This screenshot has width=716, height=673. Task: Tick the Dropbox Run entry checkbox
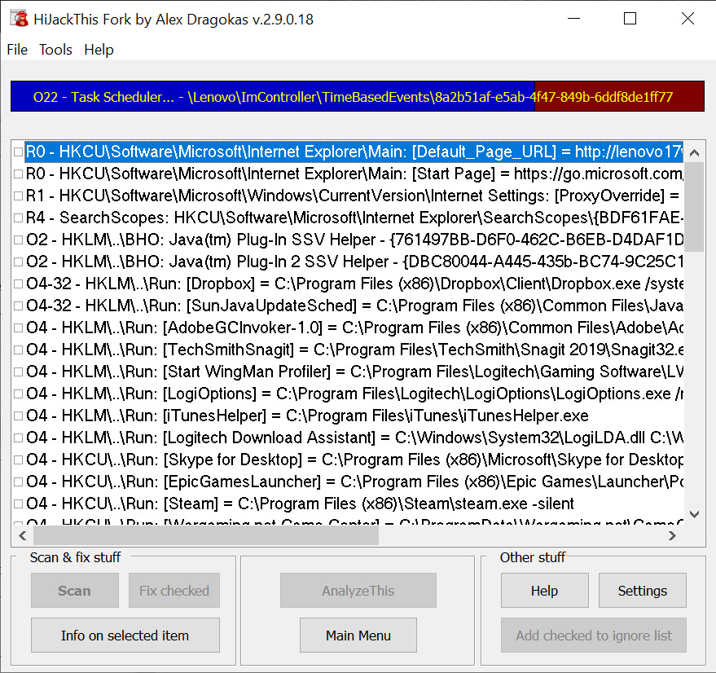(18, 284)
